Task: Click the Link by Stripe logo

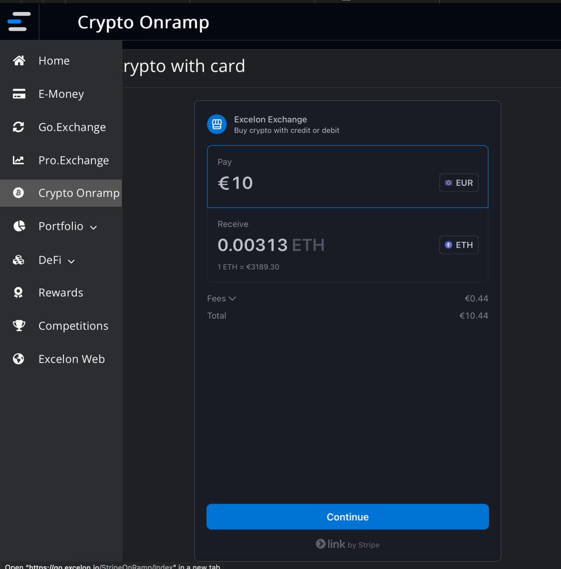Action: coord(348,544)
